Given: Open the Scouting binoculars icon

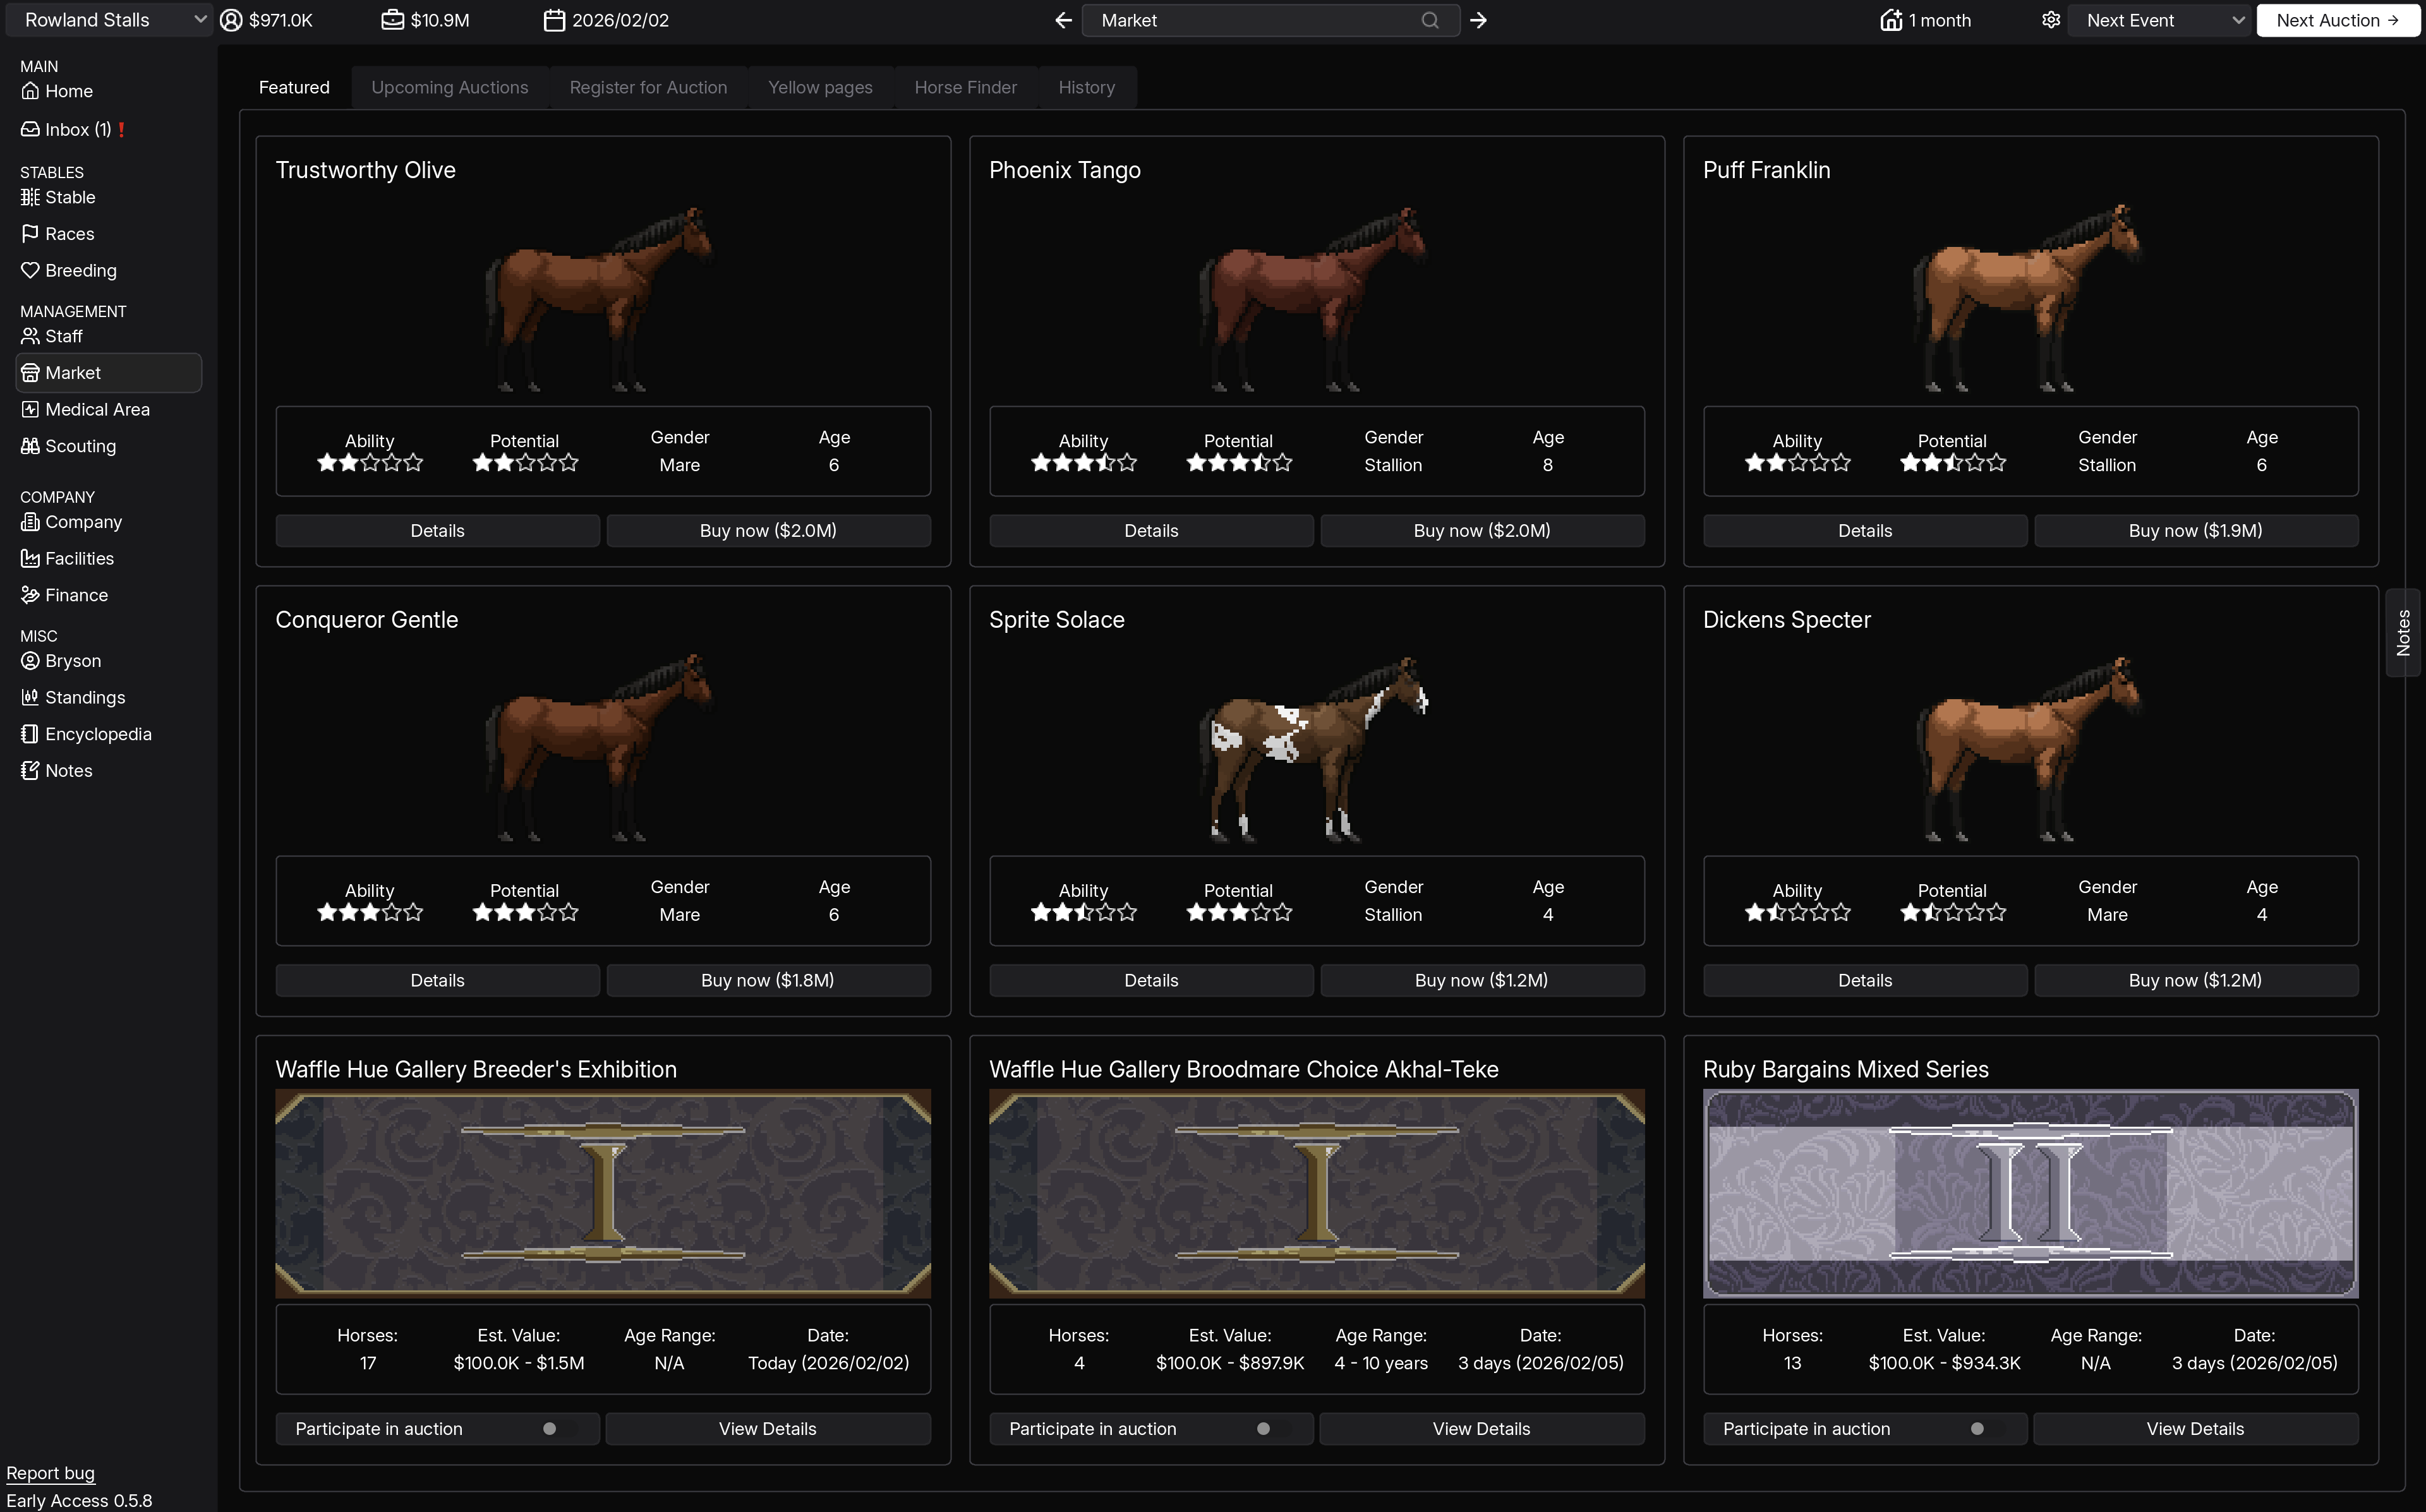Looking at the screenshot, I should click(x=30, y=446).
